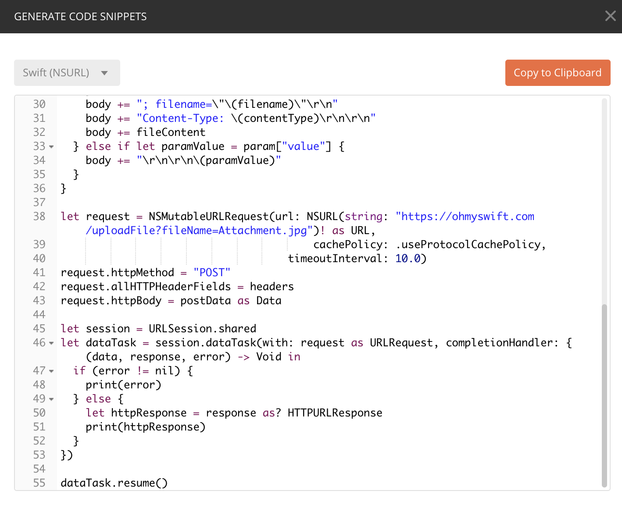Collapse the code fold at line 33
The height and width of the screenshot is (505, 622).
coord(51,147)
